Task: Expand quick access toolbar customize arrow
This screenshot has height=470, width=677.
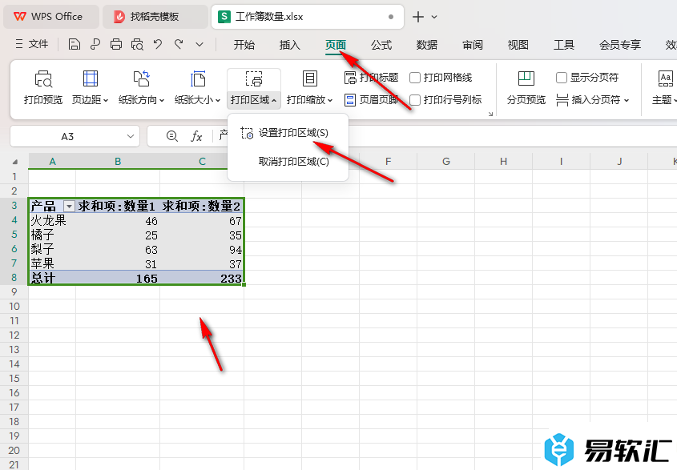Action: [199, 44]
